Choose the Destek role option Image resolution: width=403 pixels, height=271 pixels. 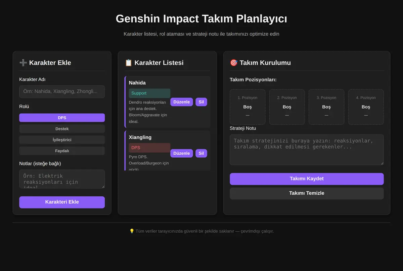point(62,129)
